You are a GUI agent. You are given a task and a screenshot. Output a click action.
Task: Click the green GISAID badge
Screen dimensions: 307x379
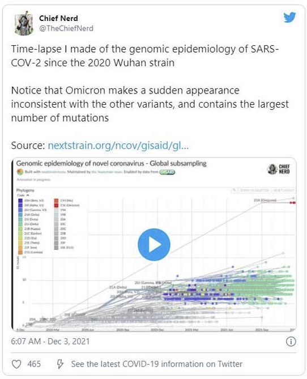click(x=167, y=172)
